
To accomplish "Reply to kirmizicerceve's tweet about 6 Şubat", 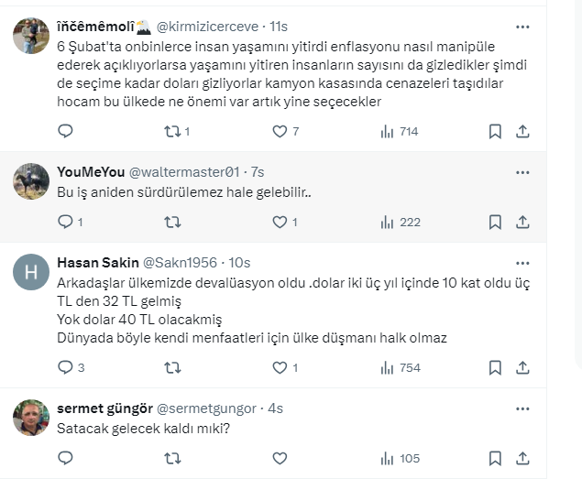I will pos(65,132).
